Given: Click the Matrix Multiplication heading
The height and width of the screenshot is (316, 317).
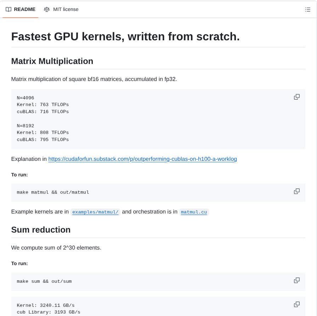Looking at the screenshot, I should coord(52,61).
